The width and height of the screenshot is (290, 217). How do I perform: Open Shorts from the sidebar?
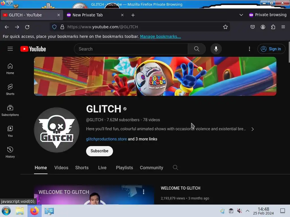10,90
